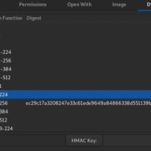Open the Open With tab

click(79, 5)
